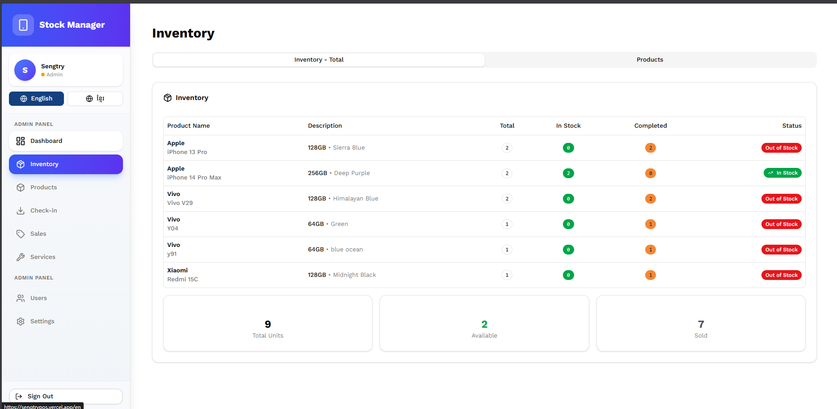Click the Check-in download icon

click(21, 211)
